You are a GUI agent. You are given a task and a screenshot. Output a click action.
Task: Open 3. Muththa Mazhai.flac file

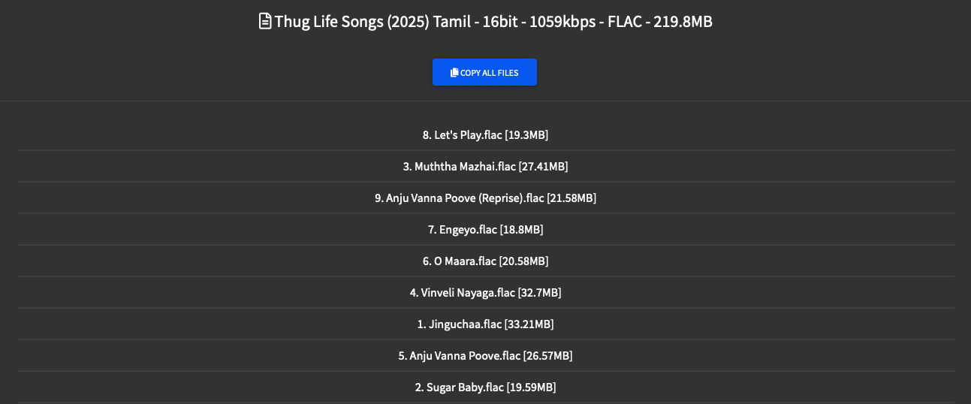486,167
